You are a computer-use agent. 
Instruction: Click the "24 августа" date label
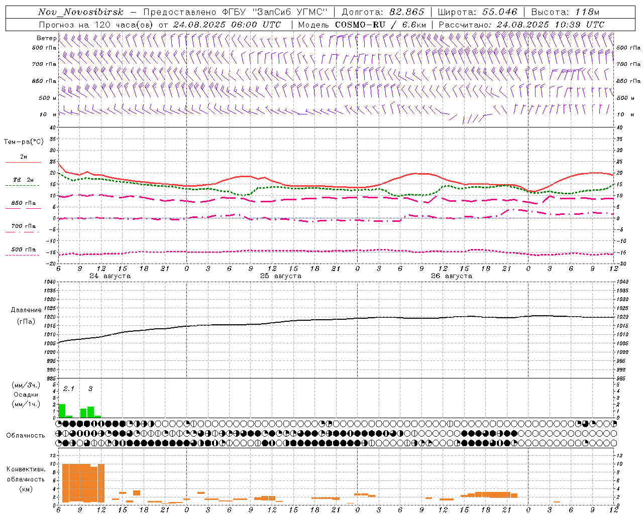coord(110,276)
